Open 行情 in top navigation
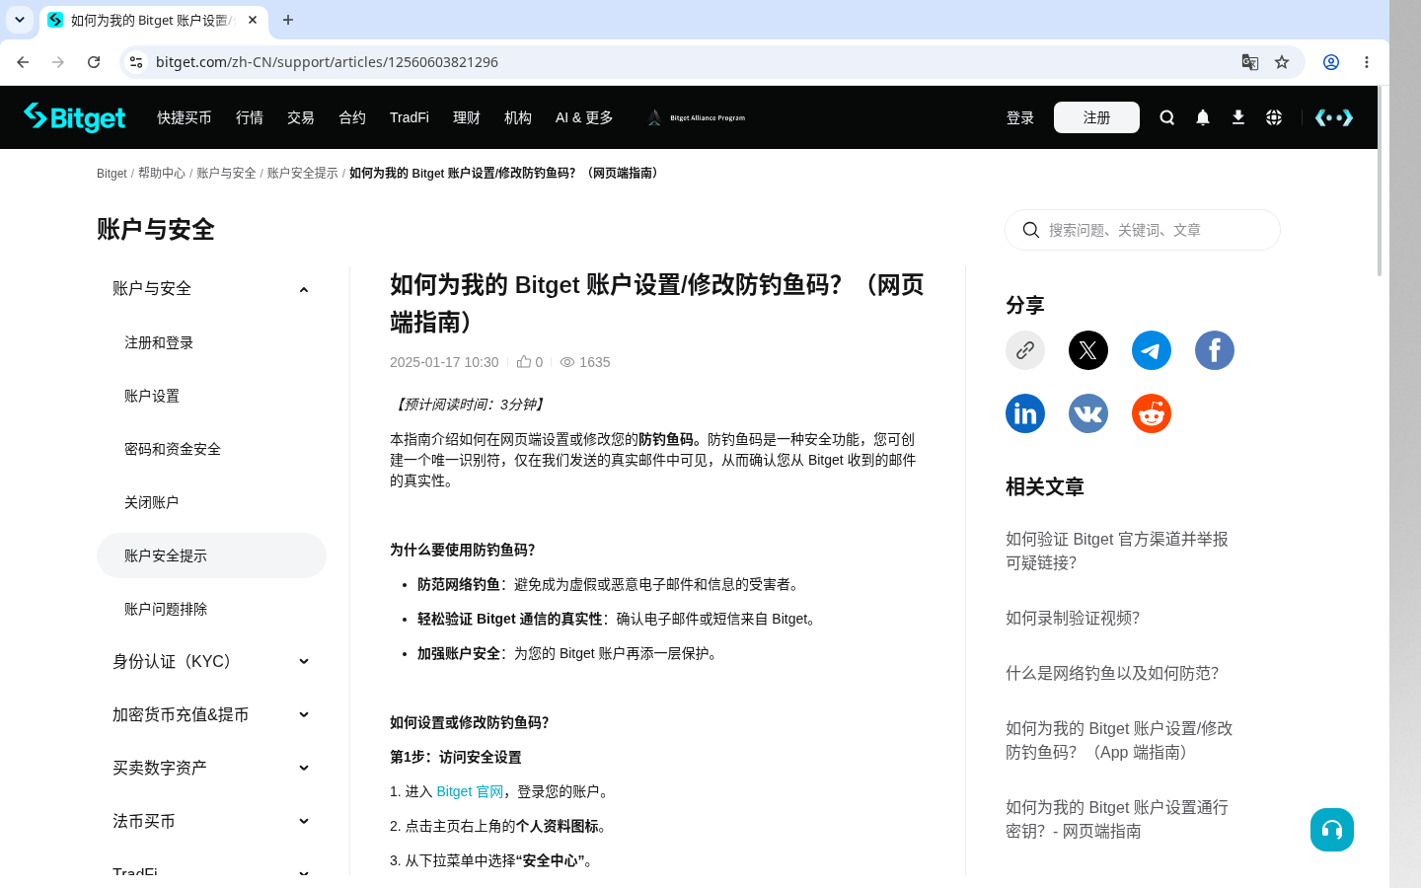Viewport: 1421px width, 888px height. [x=250, y=117]
